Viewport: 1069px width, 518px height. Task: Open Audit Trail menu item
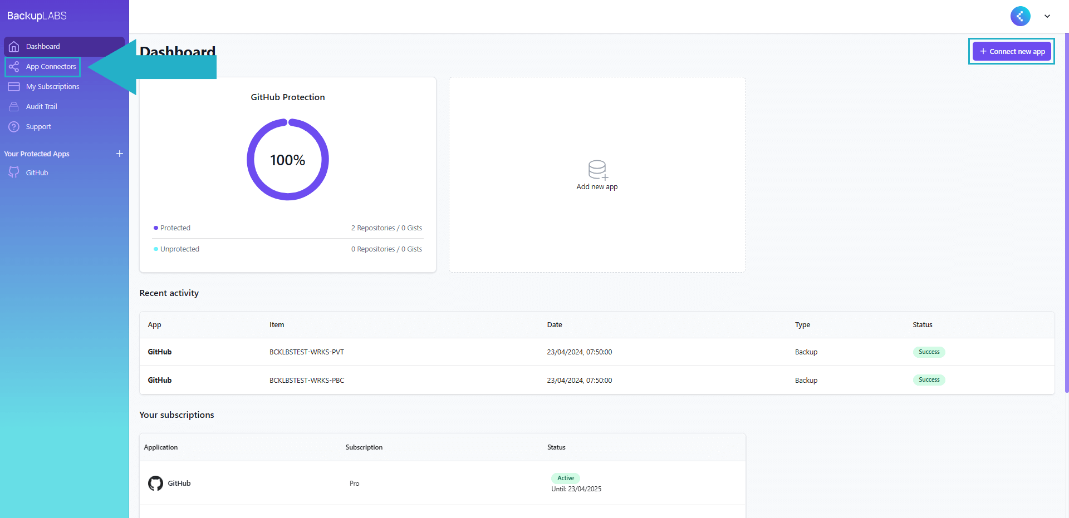click(64, 107)
